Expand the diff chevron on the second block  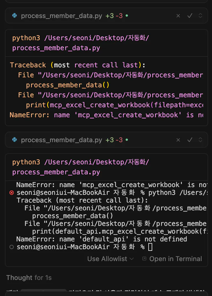[x=200, y=140]
